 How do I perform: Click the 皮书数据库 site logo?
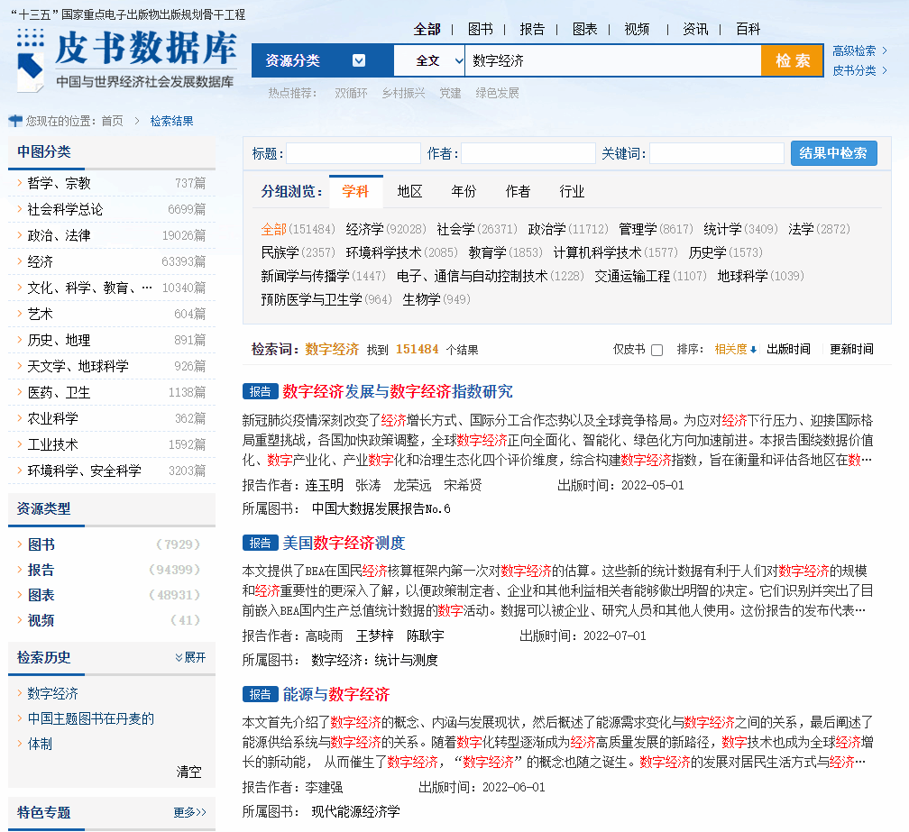126,59
